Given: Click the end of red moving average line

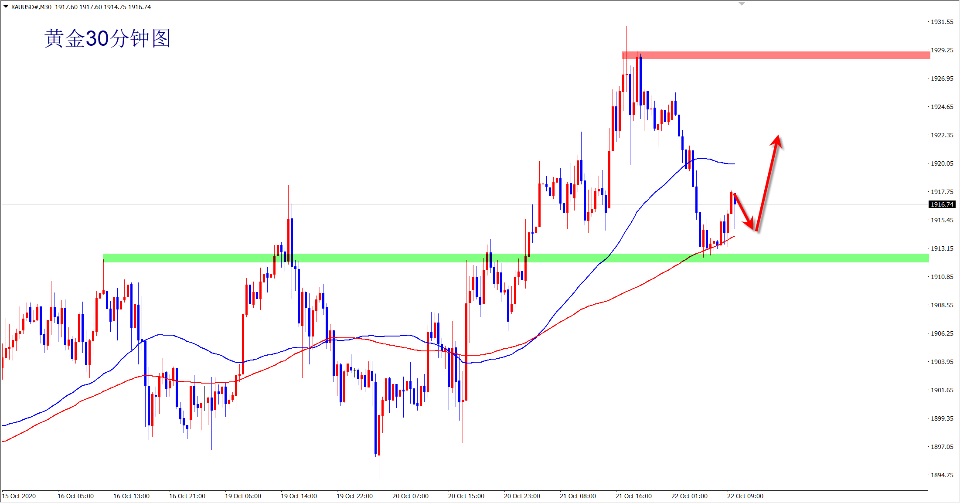Looking at the screenshot, I should 735,236.
